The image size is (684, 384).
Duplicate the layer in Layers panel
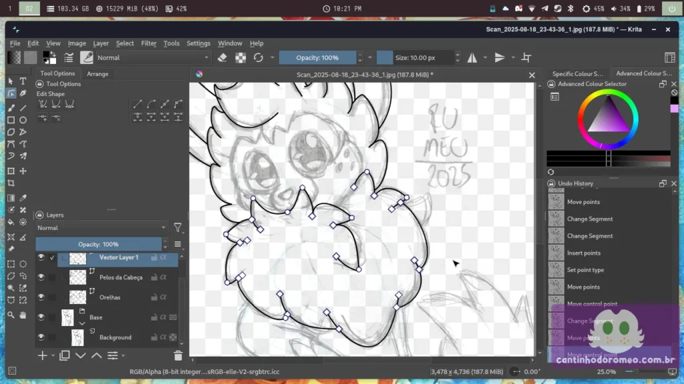[65, 356]
